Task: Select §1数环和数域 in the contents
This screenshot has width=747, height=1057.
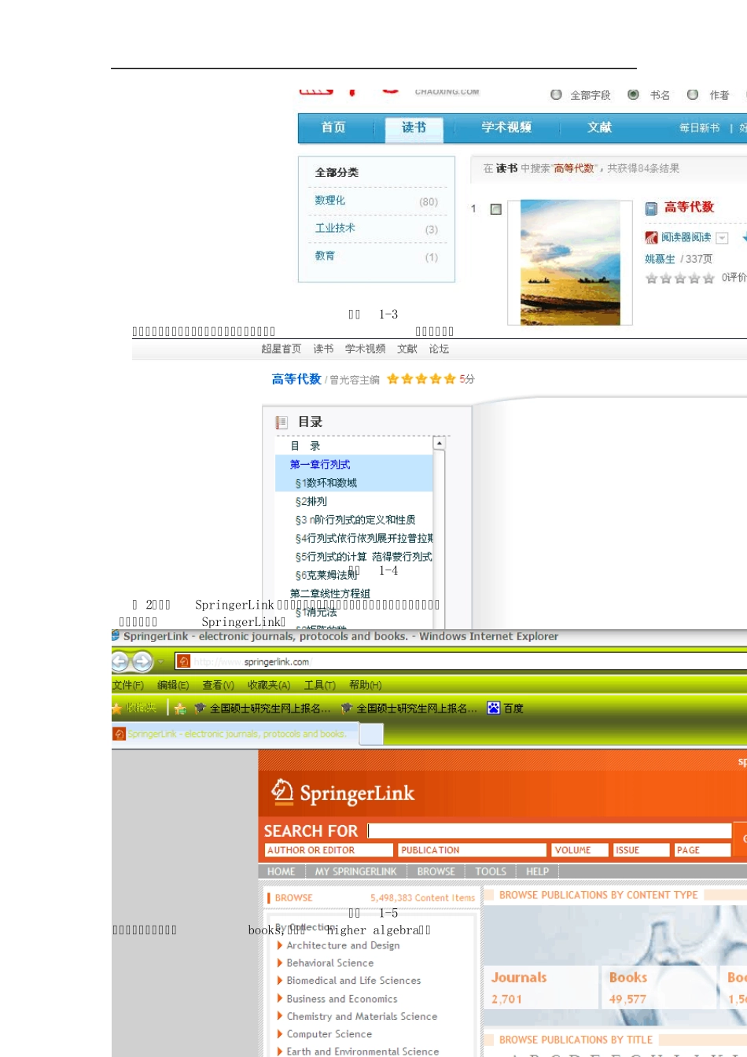Action: pos(326,483)
